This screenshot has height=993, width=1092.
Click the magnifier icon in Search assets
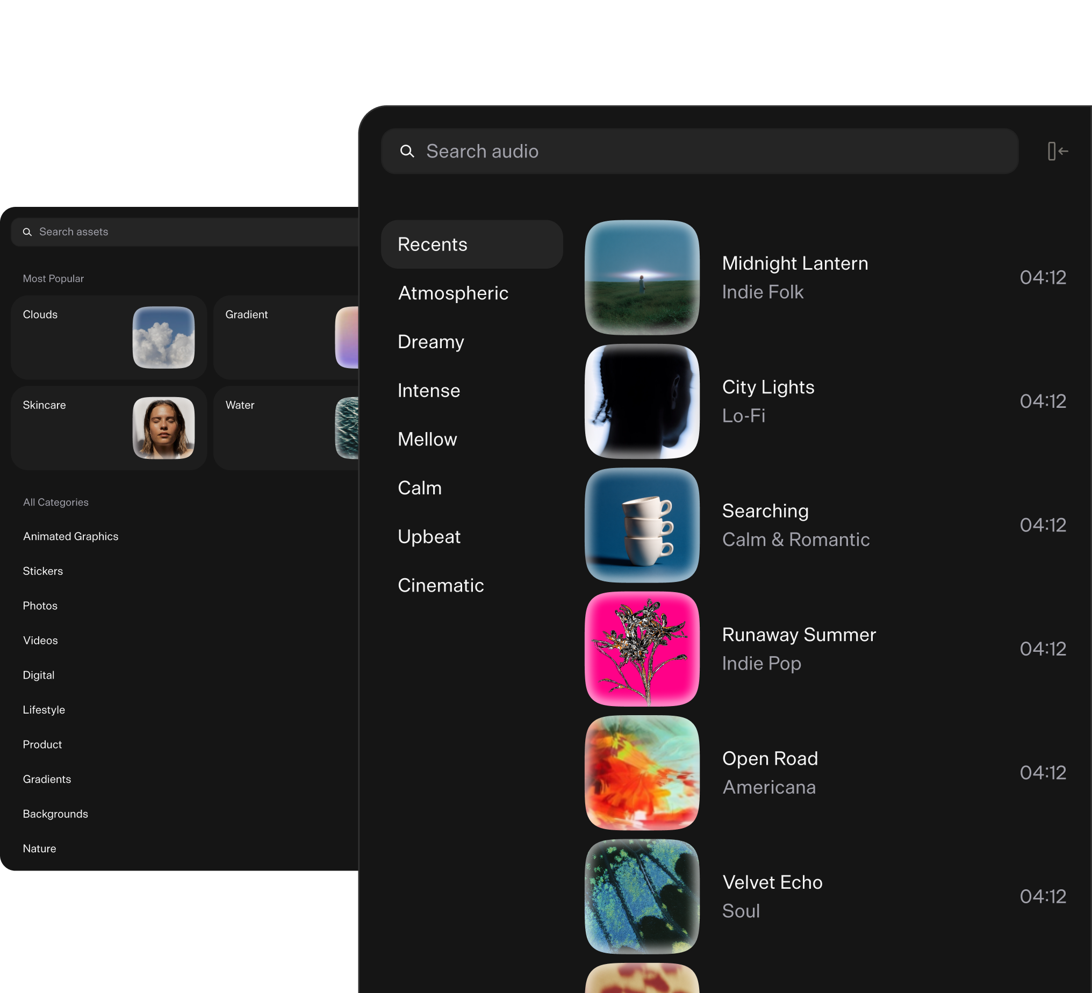[27, 232]
